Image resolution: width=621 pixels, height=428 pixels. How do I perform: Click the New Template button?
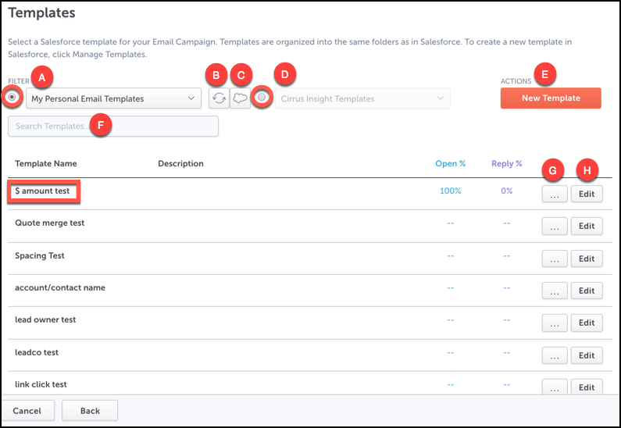click(551, 98)
